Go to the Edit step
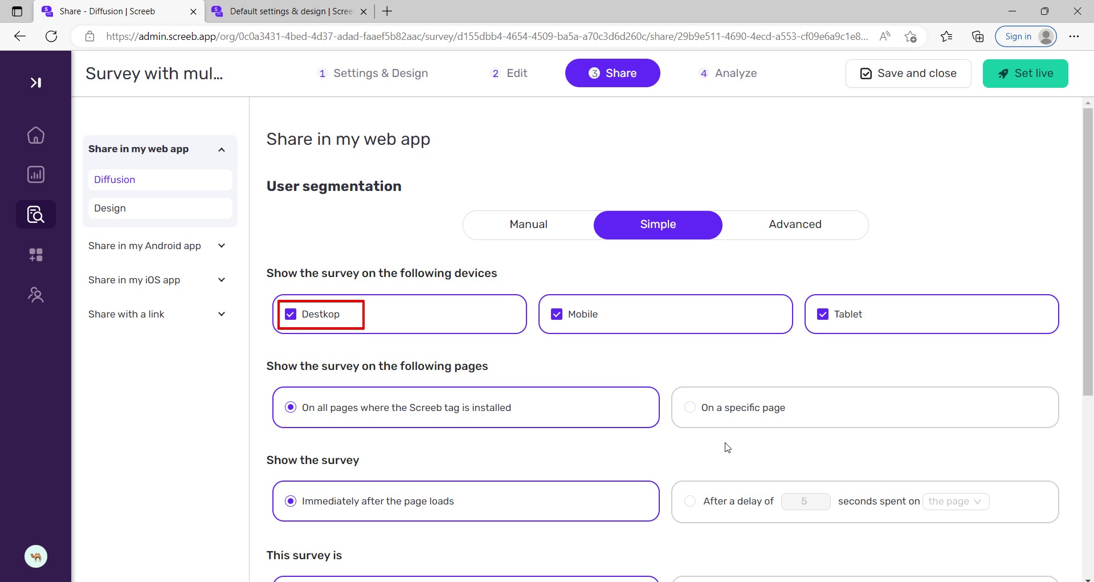Image resolution: width=1094 pixels, height=582 pixels. (x=509, y=73)
